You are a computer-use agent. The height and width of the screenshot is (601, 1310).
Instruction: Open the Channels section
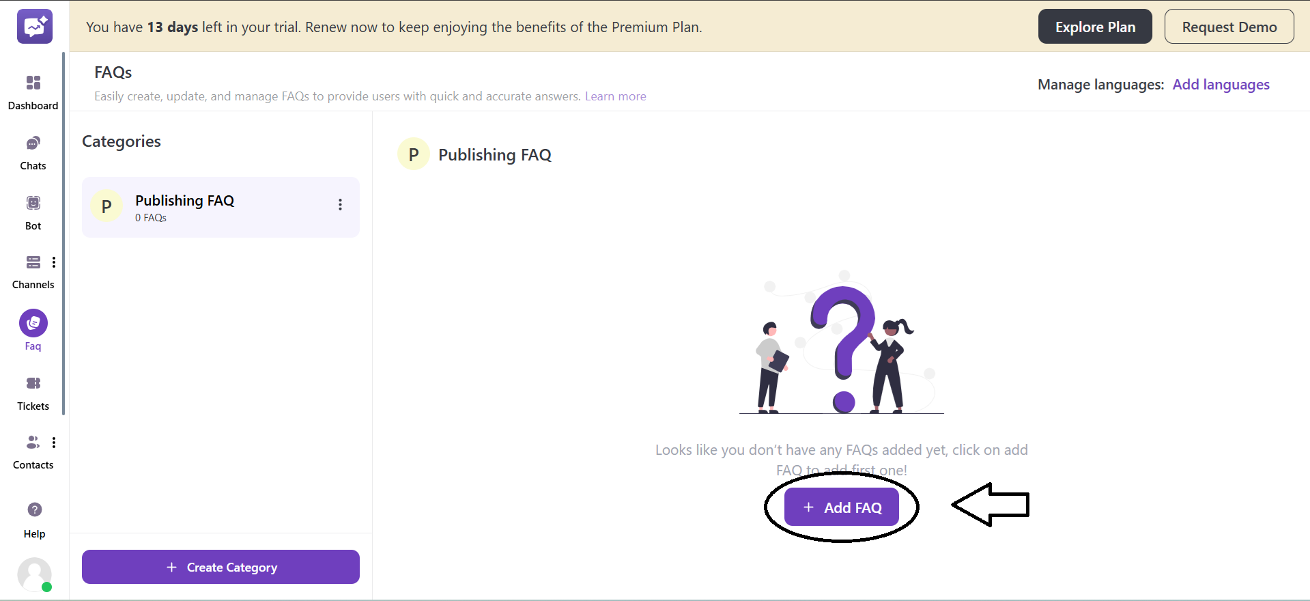pyautogui.click(x=33, y=272)
